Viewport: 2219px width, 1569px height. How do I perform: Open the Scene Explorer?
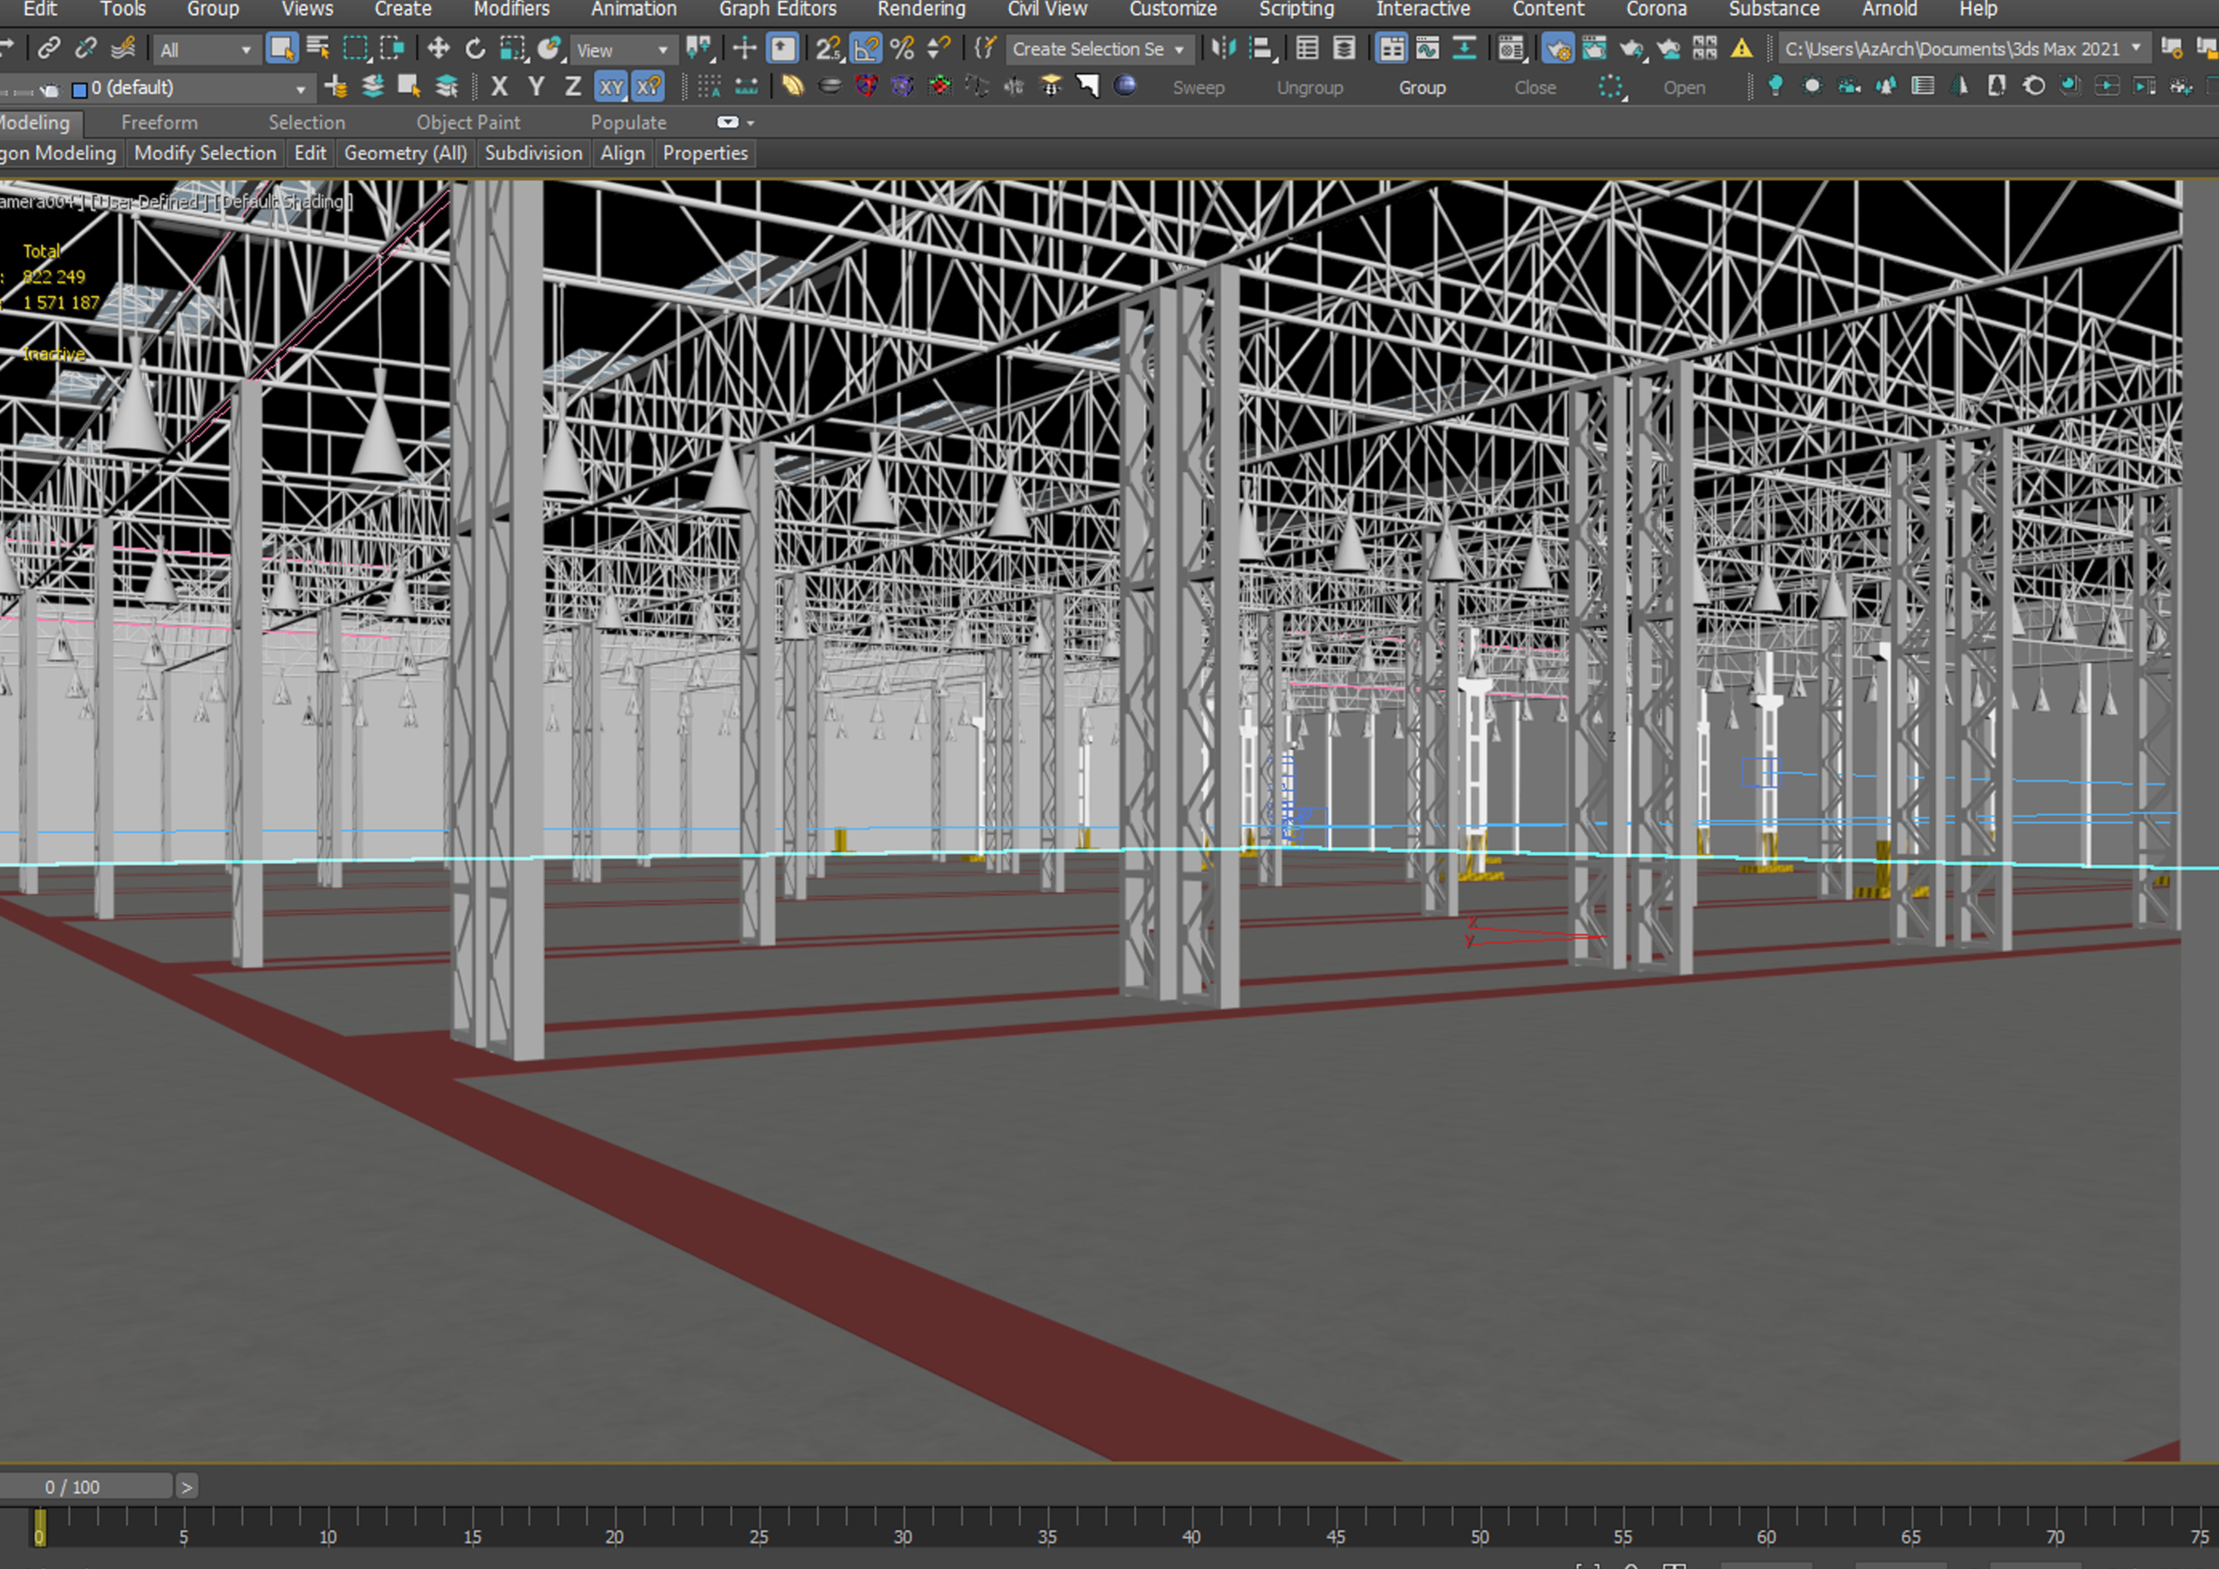coord(1307,47)
